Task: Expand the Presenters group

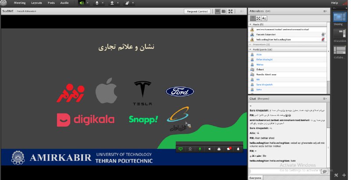Action: 250,45
